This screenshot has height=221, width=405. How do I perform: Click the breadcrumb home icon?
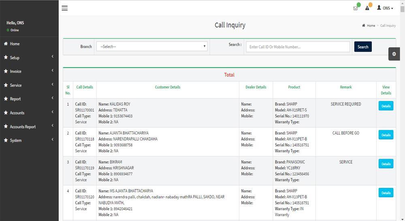pos(363,25)
